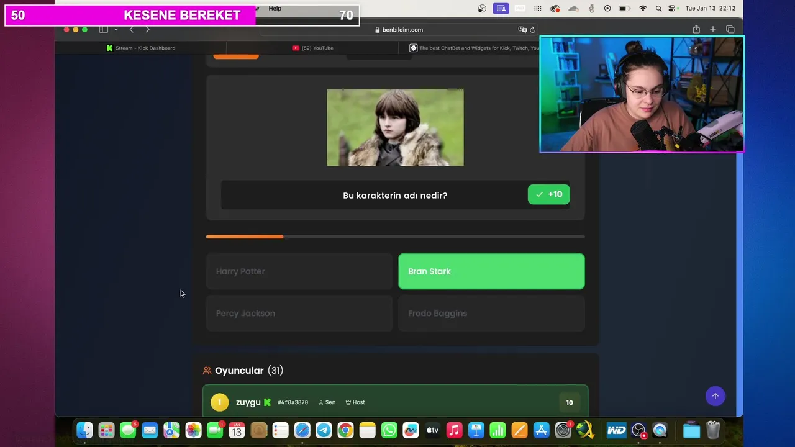Screen dimensions: 795x447
Task: Reload the benbildim.com page
Action: pyautogui.click(x=532, y=30)
